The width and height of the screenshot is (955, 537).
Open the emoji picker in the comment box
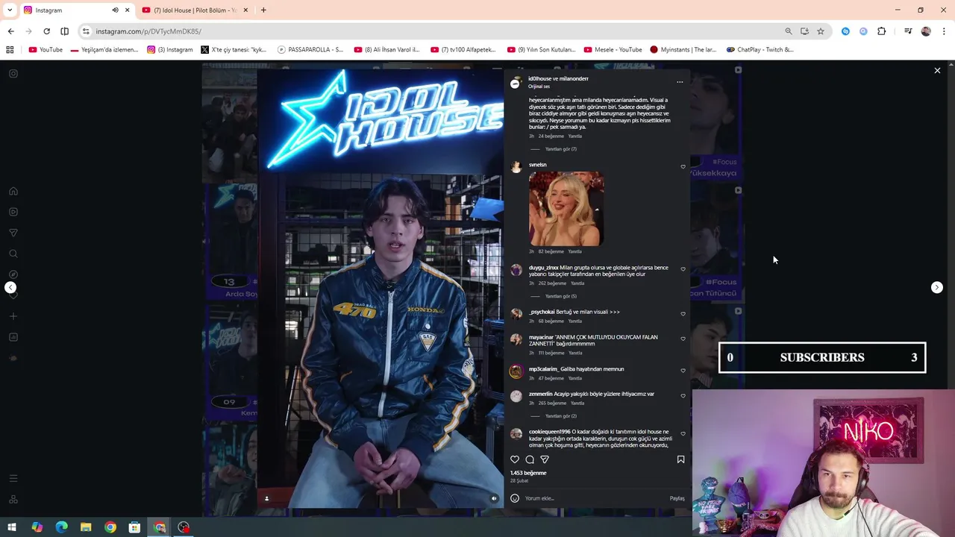[x=515, y=498]
